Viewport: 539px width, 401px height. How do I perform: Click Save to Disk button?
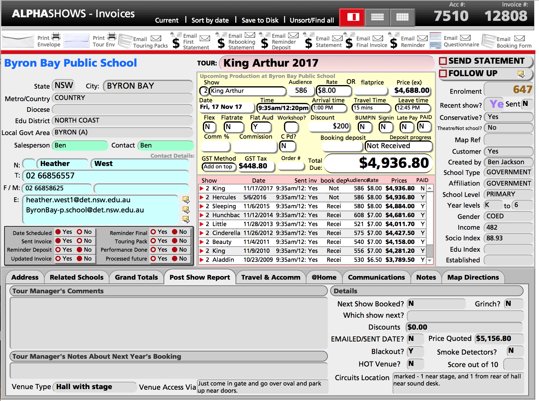click(260, 20)
